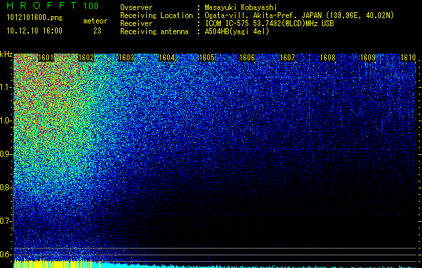Click the date 10.12.10 16:00
This screenshot has height=268, width=422.
pos(34,31)
